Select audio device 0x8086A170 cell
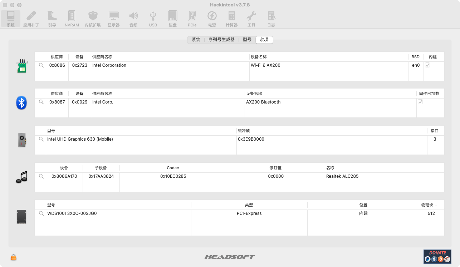 point(64,176)
